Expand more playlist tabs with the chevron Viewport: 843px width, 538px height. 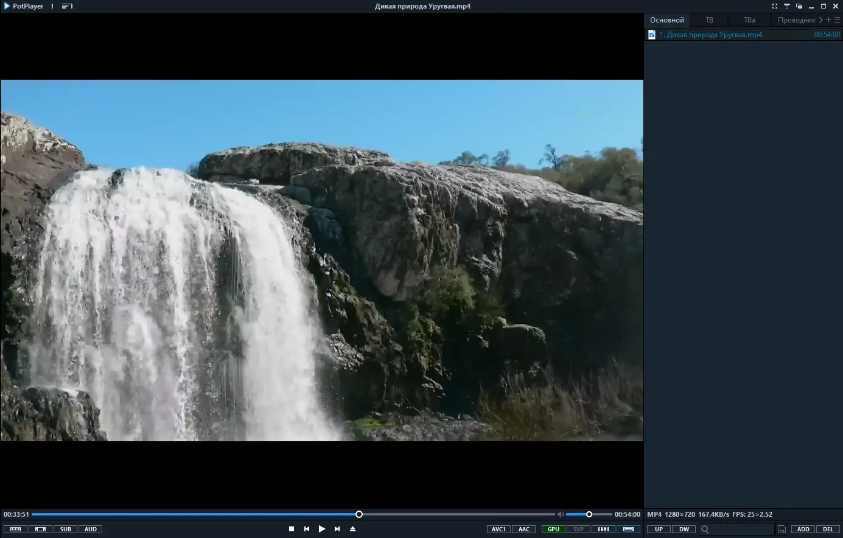[820, 20]
